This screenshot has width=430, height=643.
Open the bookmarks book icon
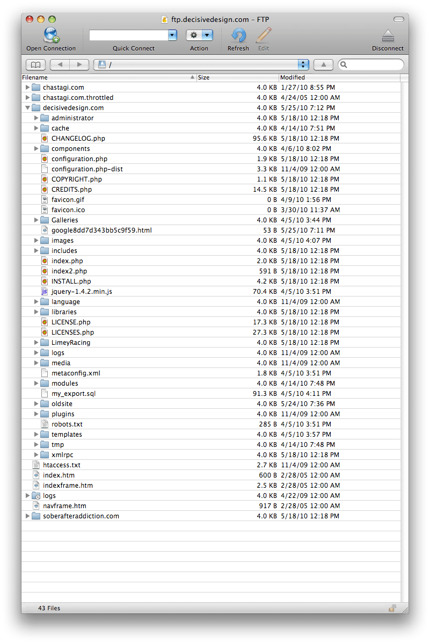pos(35,65)
